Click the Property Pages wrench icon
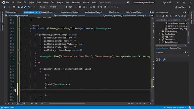194x109 pixels. point(164,60)
